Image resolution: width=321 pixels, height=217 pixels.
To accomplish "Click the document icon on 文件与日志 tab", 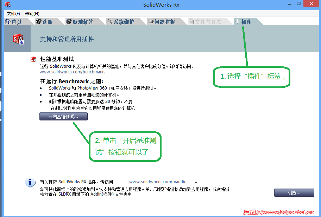I will pos(191,21).
